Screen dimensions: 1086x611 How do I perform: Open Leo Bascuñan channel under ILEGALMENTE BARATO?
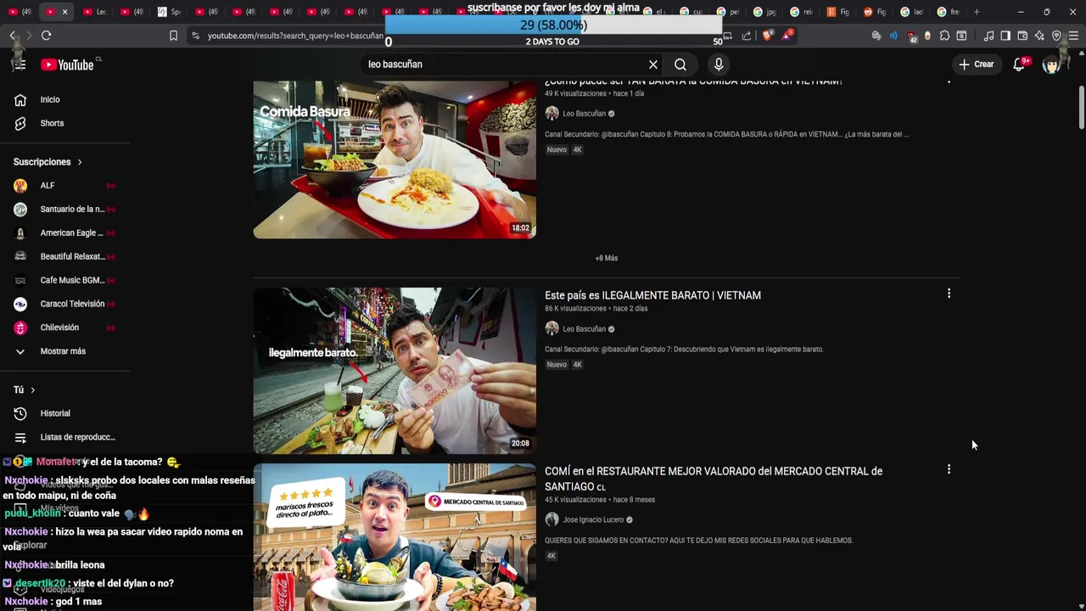tap(584, 329)
